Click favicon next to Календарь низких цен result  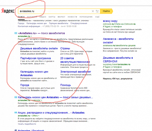click(x=16, y=97)
